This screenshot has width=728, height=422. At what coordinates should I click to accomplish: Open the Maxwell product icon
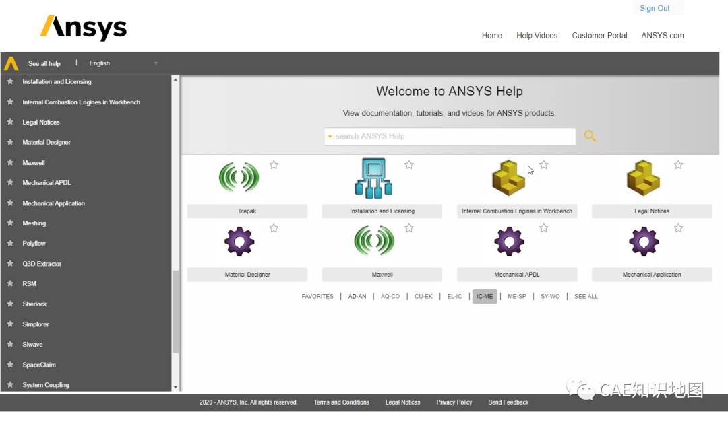point(373,241)
